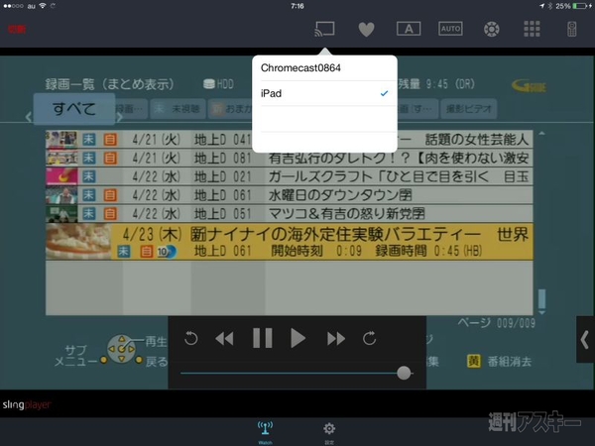Select recording ガールズクラフト
The height and width of the screenshot is (446, 595).
(290, 176)
